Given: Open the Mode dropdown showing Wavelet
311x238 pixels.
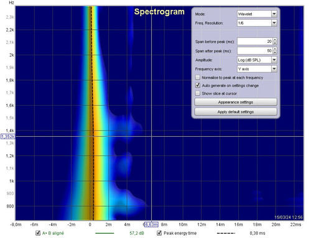Looking at the screenshot, I should click(257, 14).
